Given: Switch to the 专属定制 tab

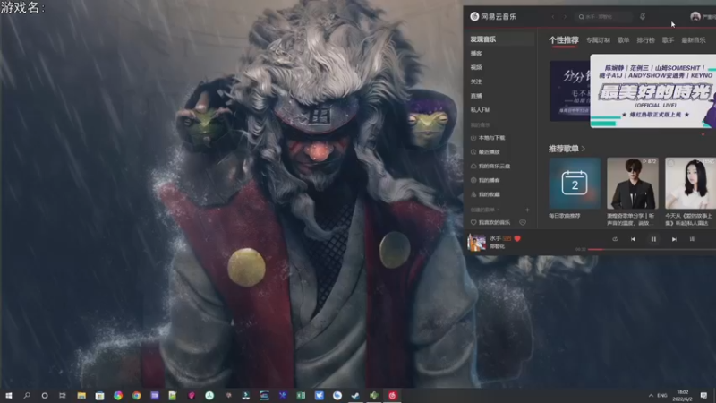Looking at the screenshot, I should click(x=598, y=40).
